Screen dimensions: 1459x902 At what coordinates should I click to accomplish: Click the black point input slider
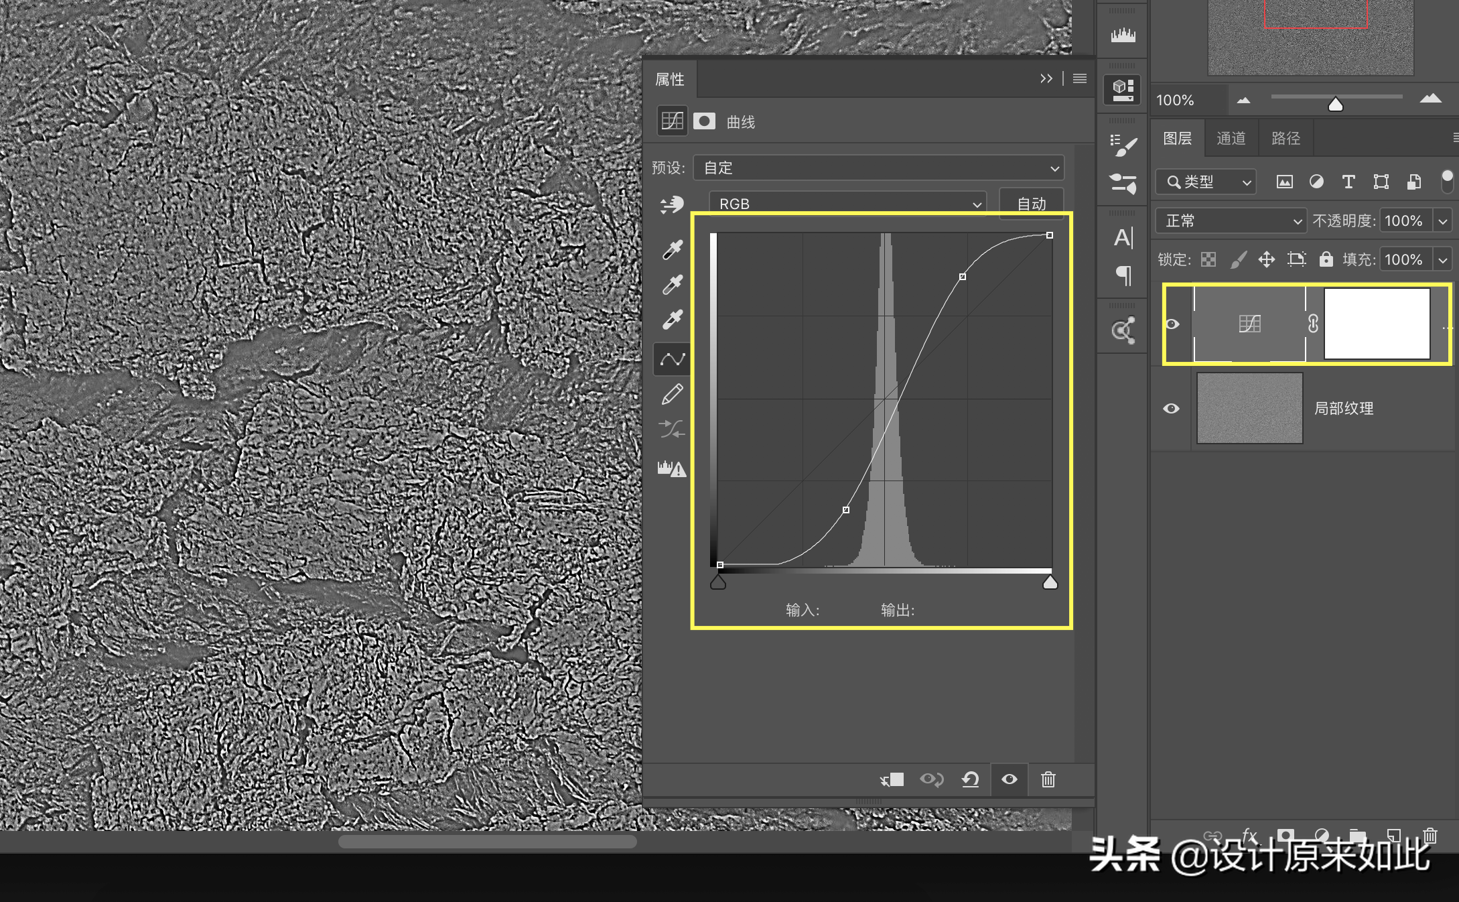[x=718, y=582]
